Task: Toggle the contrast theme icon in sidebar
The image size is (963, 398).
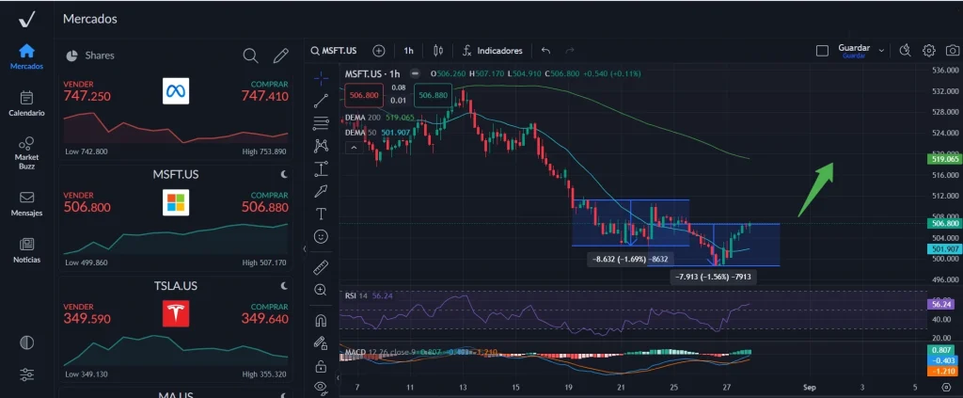Action: (26, 342)
